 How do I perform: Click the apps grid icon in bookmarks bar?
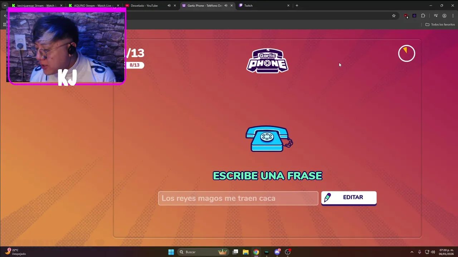click(x=5, y=25)
